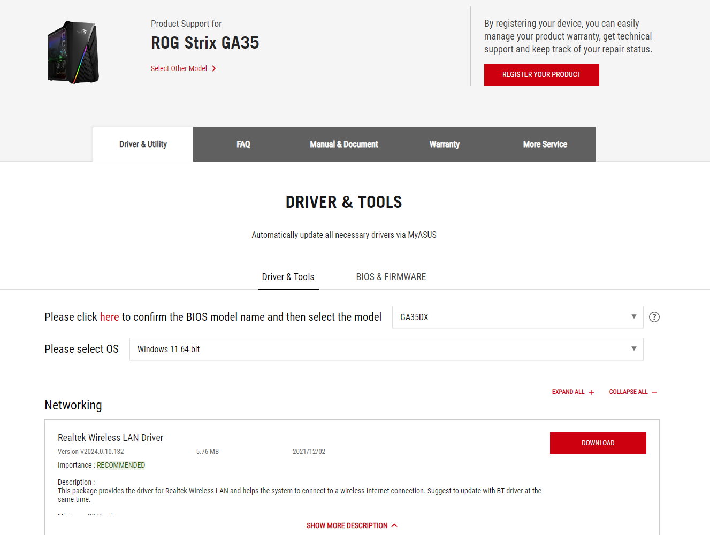Click the ROG Strix GA35 product image
The height and width of the screenshot is (535, 710).
point(73,52)
